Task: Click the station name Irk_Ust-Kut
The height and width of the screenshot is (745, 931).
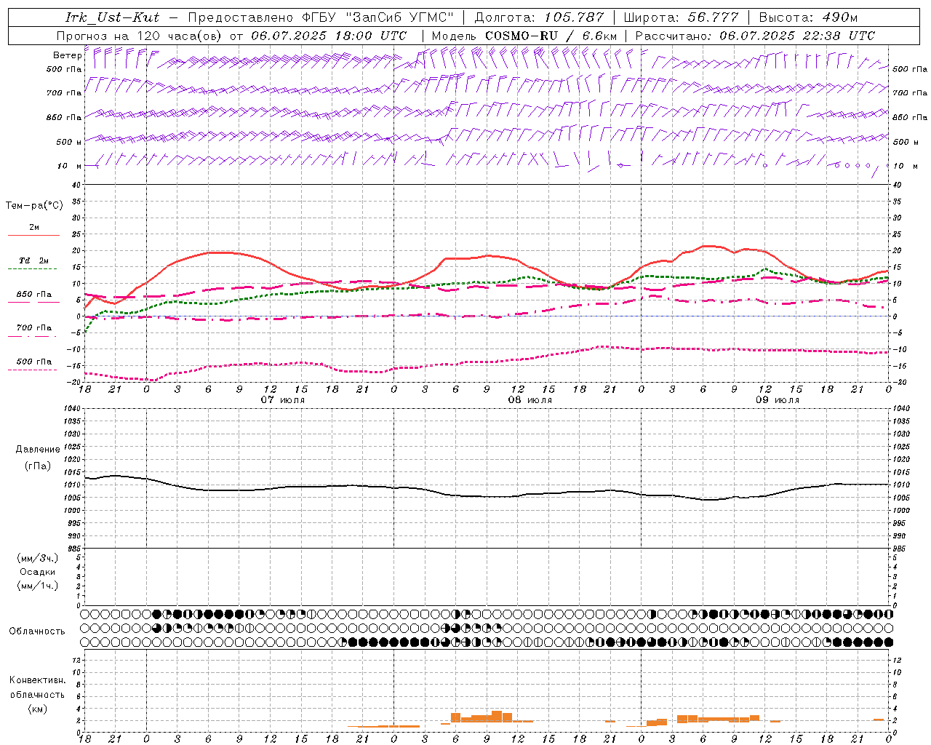Action: pyautogui.click(x=112, y=17)
